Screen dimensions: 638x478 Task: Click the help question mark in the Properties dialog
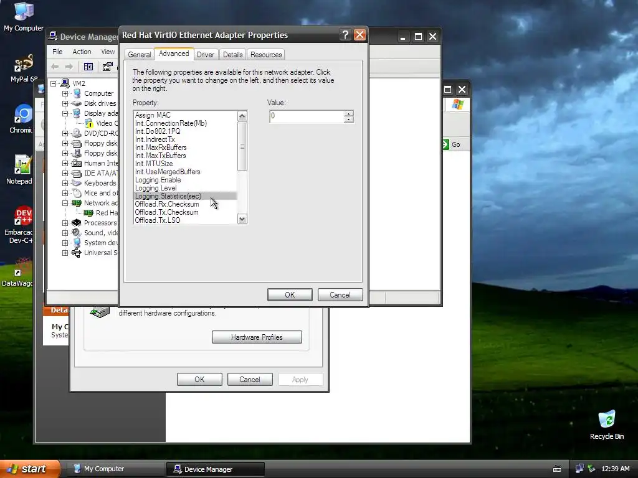[x=345, y=35]
